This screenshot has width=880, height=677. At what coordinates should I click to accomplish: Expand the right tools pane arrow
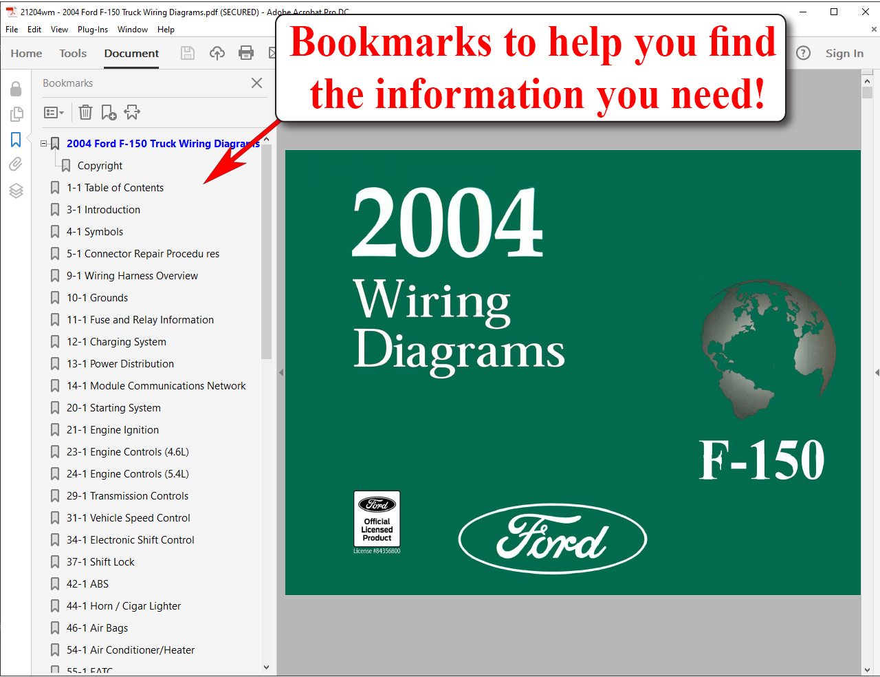877,373
